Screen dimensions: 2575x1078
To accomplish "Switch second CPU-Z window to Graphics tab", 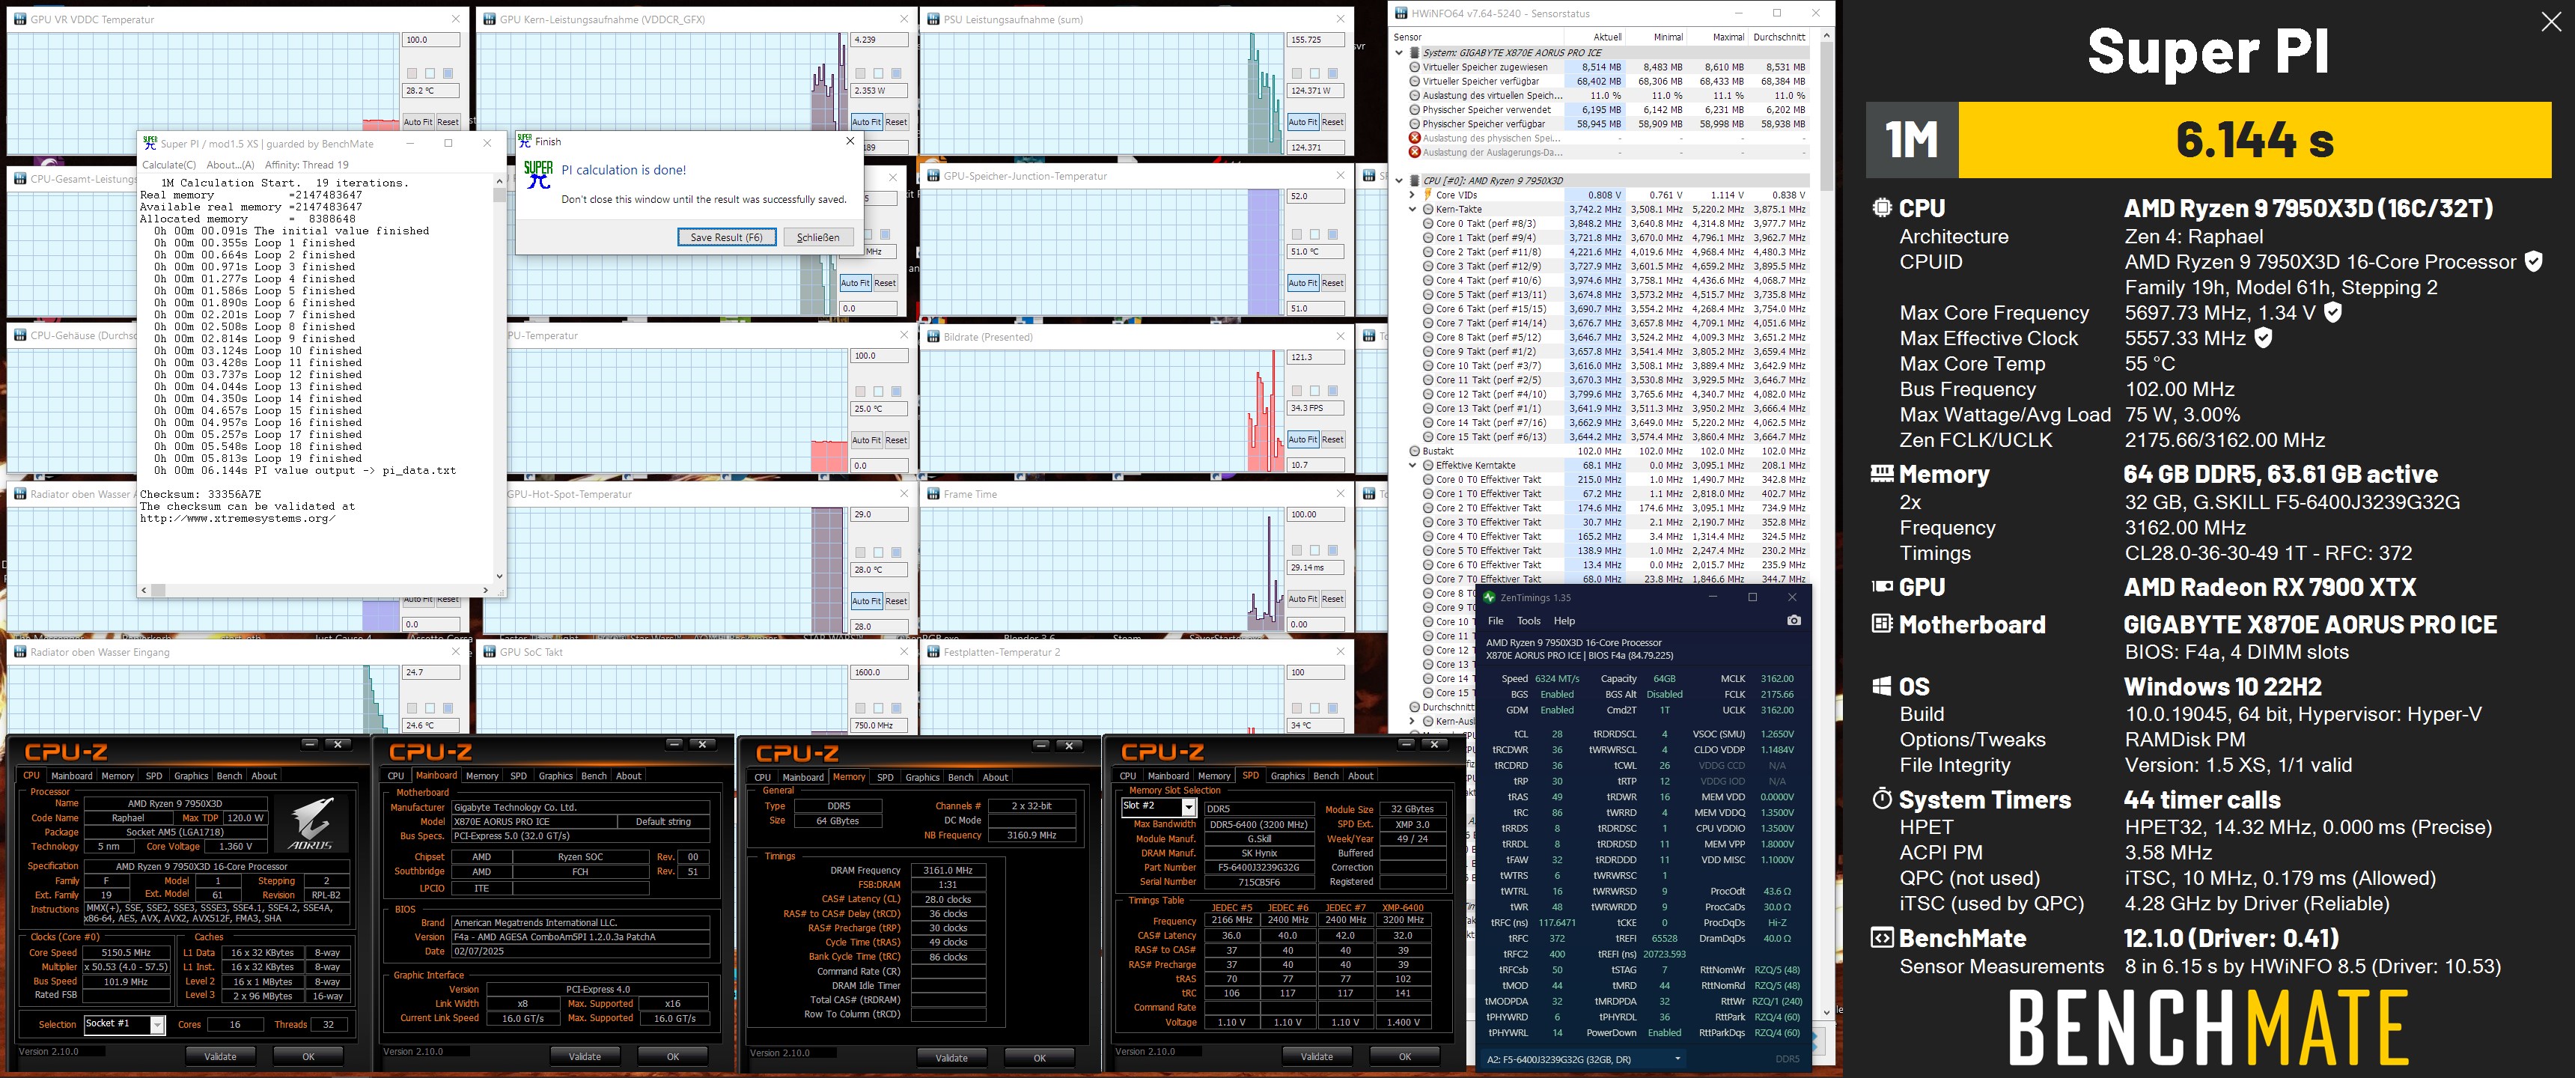I will pos(555,776).
